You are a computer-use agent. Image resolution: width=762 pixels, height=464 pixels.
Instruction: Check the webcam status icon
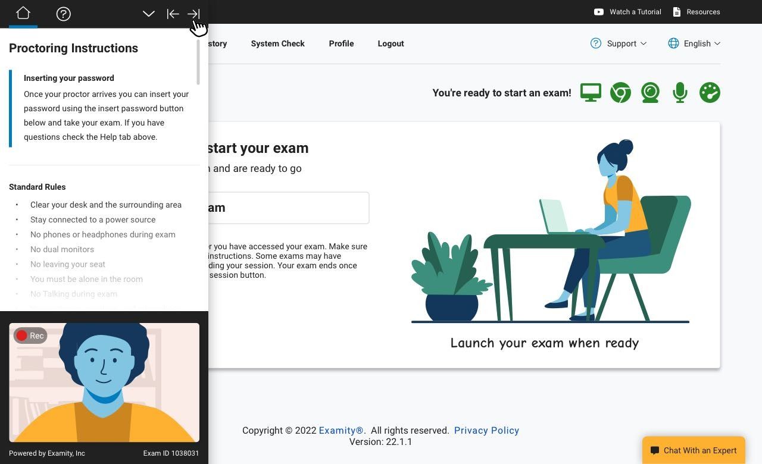pos(650,92)
